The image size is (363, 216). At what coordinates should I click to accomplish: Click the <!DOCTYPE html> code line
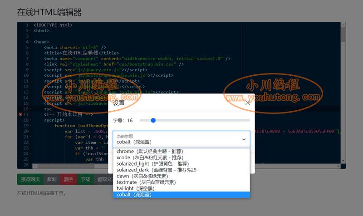[x=53, y=25]
